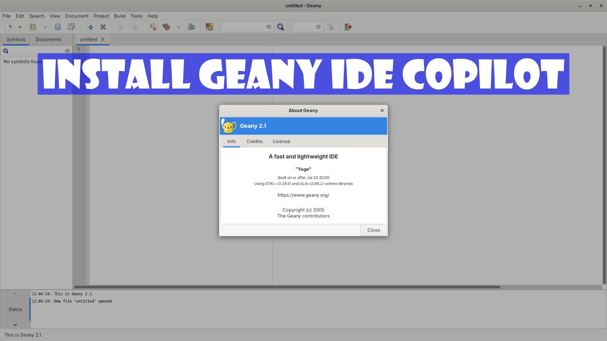Click the Save All toolbar icon
The height and width of the screenshot is (341, 607).
coord(71,27)
